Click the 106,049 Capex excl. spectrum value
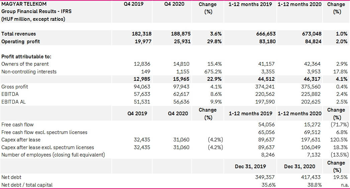Screen dimensions: 350x189 311,147
